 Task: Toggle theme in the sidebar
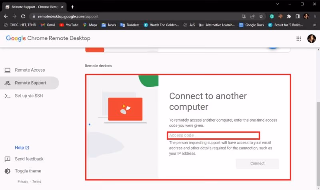(x=28, y=171)
